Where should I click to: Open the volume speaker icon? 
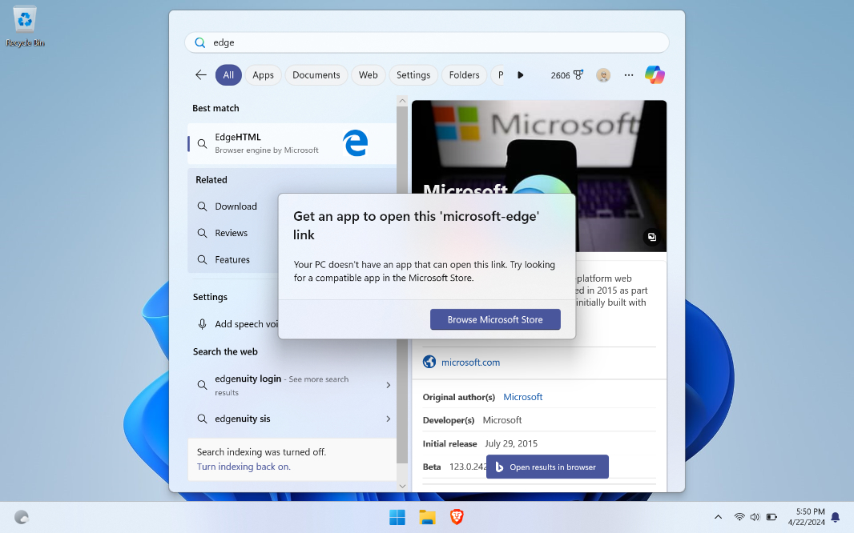tap(755, 517)
